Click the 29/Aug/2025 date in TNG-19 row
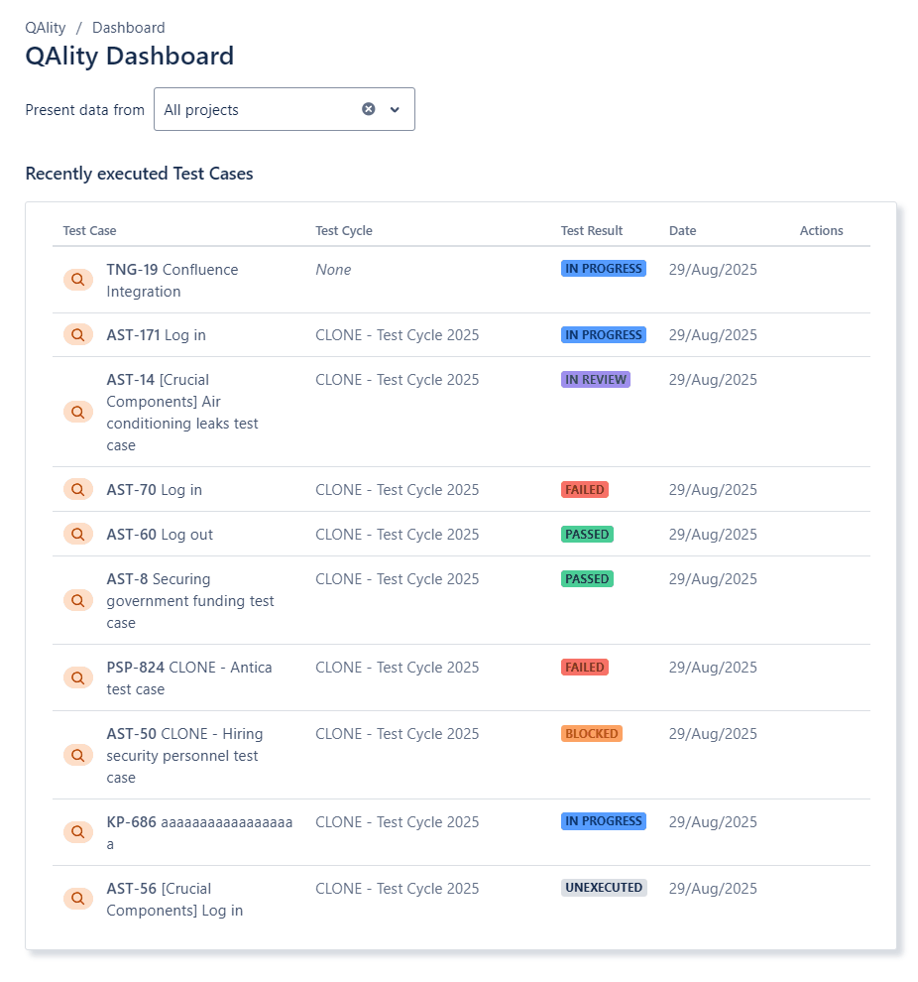The height and width of the screenshot is (982, 918). click(713, 269)
